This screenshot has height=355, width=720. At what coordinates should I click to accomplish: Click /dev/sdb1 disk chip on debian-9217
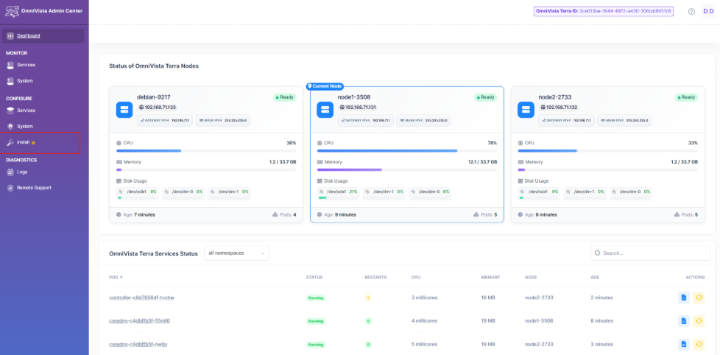pos(137,193)
